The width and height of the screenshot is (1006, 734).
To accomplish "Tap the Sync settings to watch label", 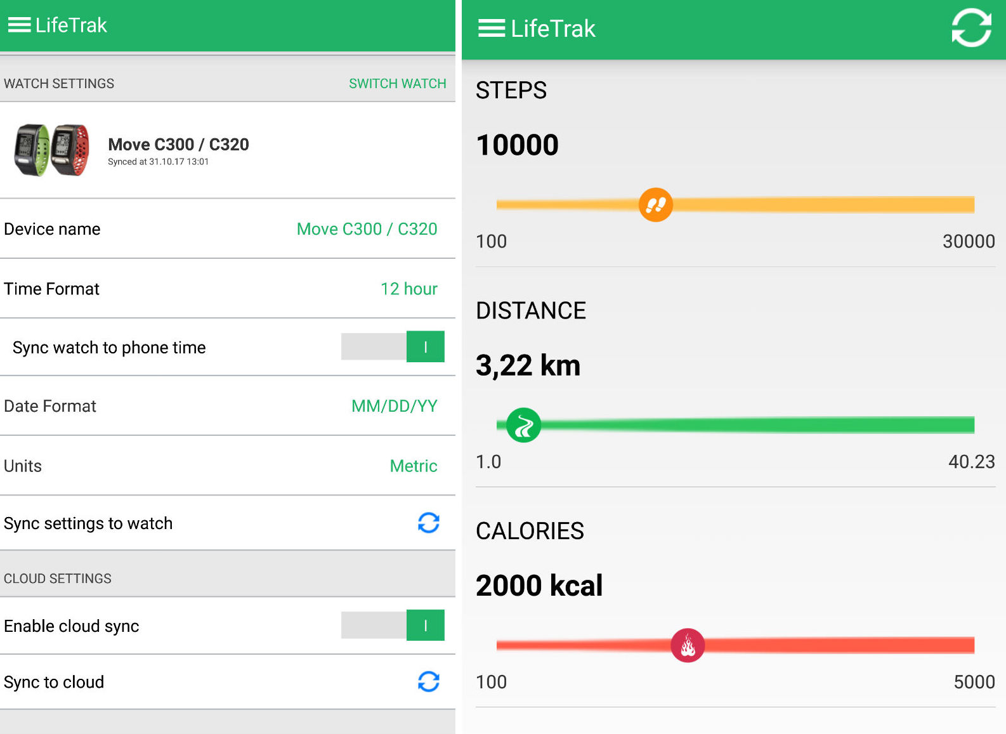I will click(x=88, y=523).
